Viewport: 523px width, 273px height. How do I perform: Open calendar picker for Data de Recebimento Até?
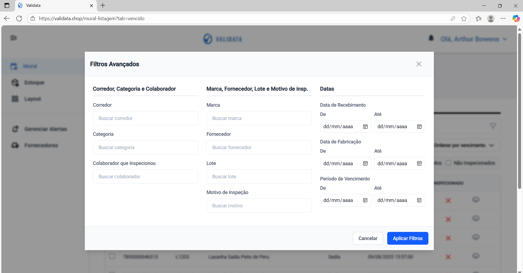(419, 127)
